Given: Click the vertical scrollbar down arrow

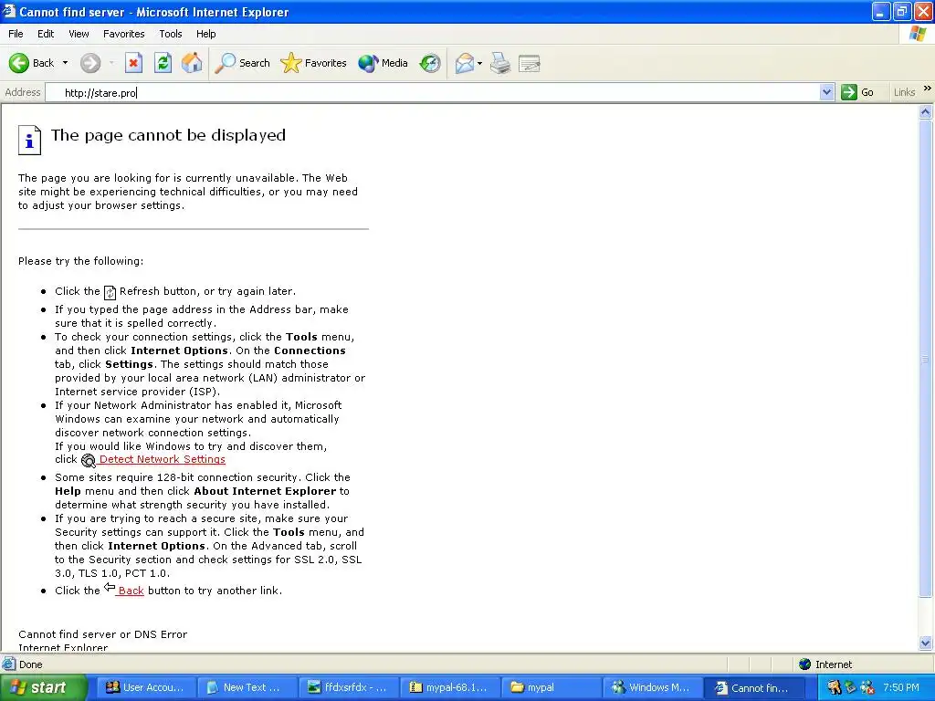Looking at the screenshot, I should tap(926, 643).
